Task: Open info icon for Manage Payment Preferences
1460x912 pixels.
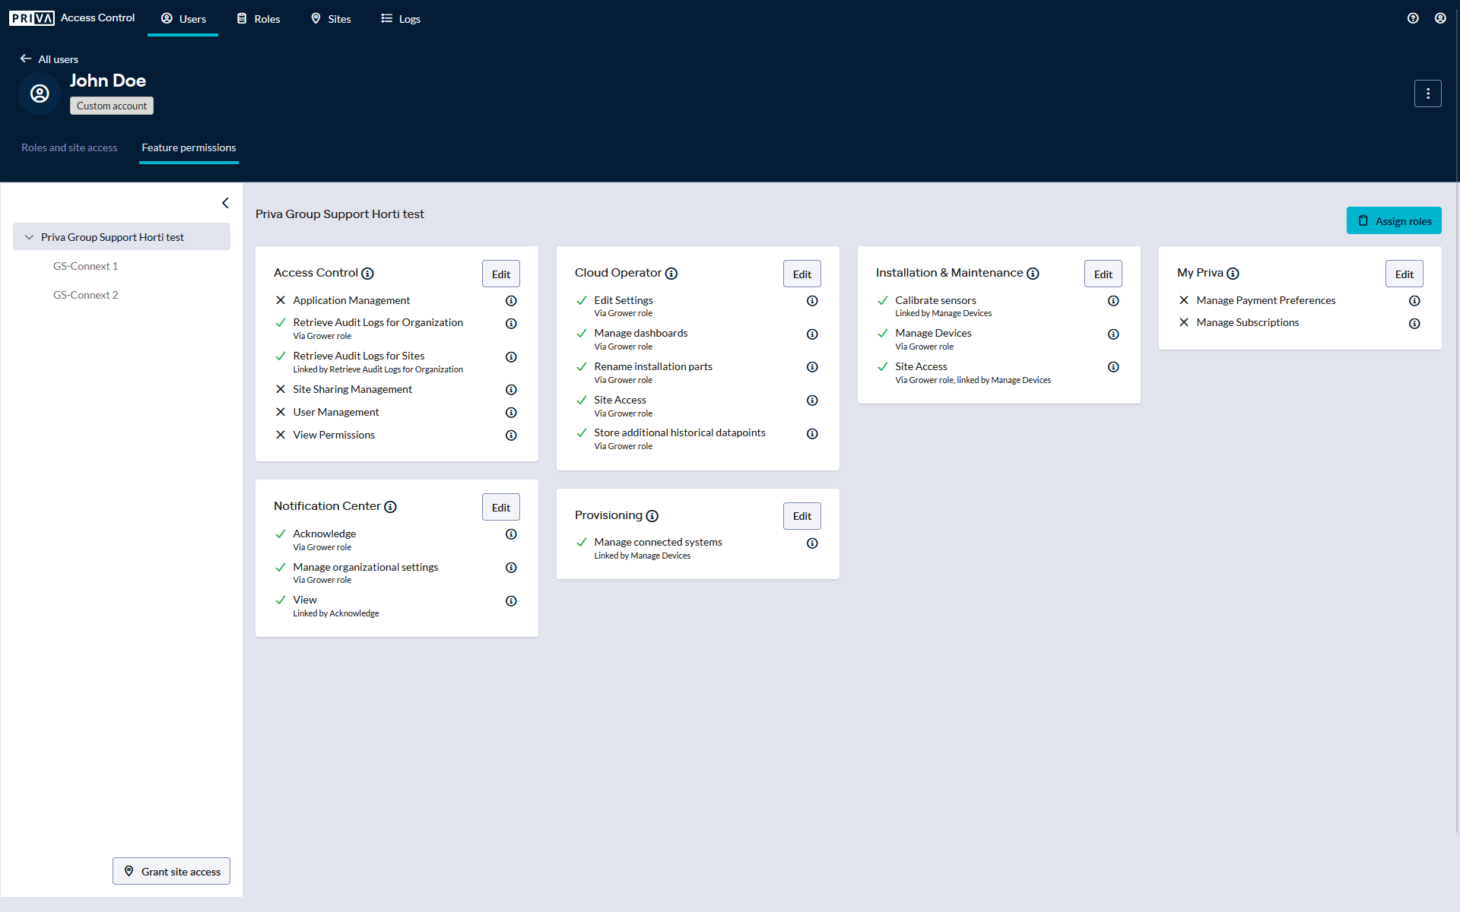Action: (x=1414, y=301)
